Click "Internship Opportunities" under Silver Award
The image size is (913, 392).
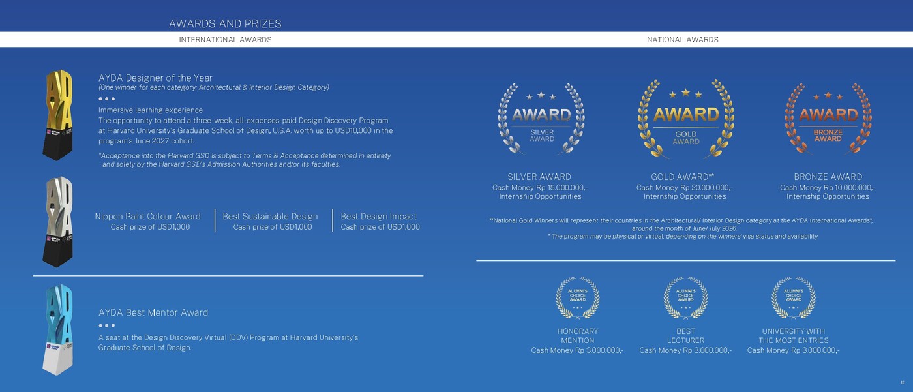(x=540, y=196)
